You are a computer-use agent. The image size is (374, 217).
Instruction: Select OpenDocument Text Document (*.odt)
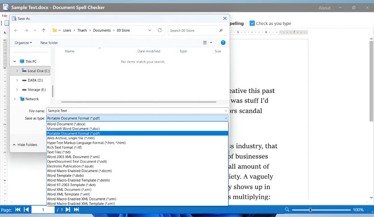pos(137,161)
